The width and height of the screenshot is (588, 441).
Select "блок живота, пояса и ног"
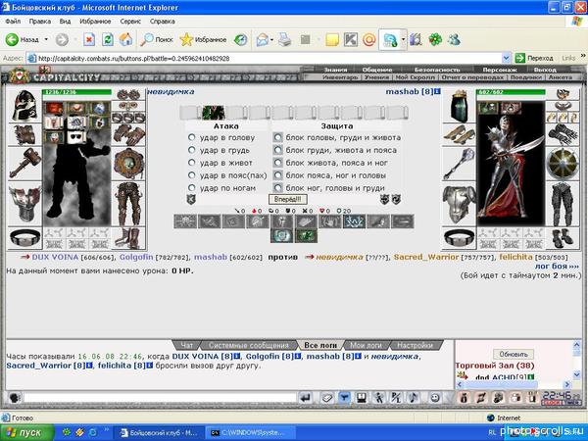(277, 163)
